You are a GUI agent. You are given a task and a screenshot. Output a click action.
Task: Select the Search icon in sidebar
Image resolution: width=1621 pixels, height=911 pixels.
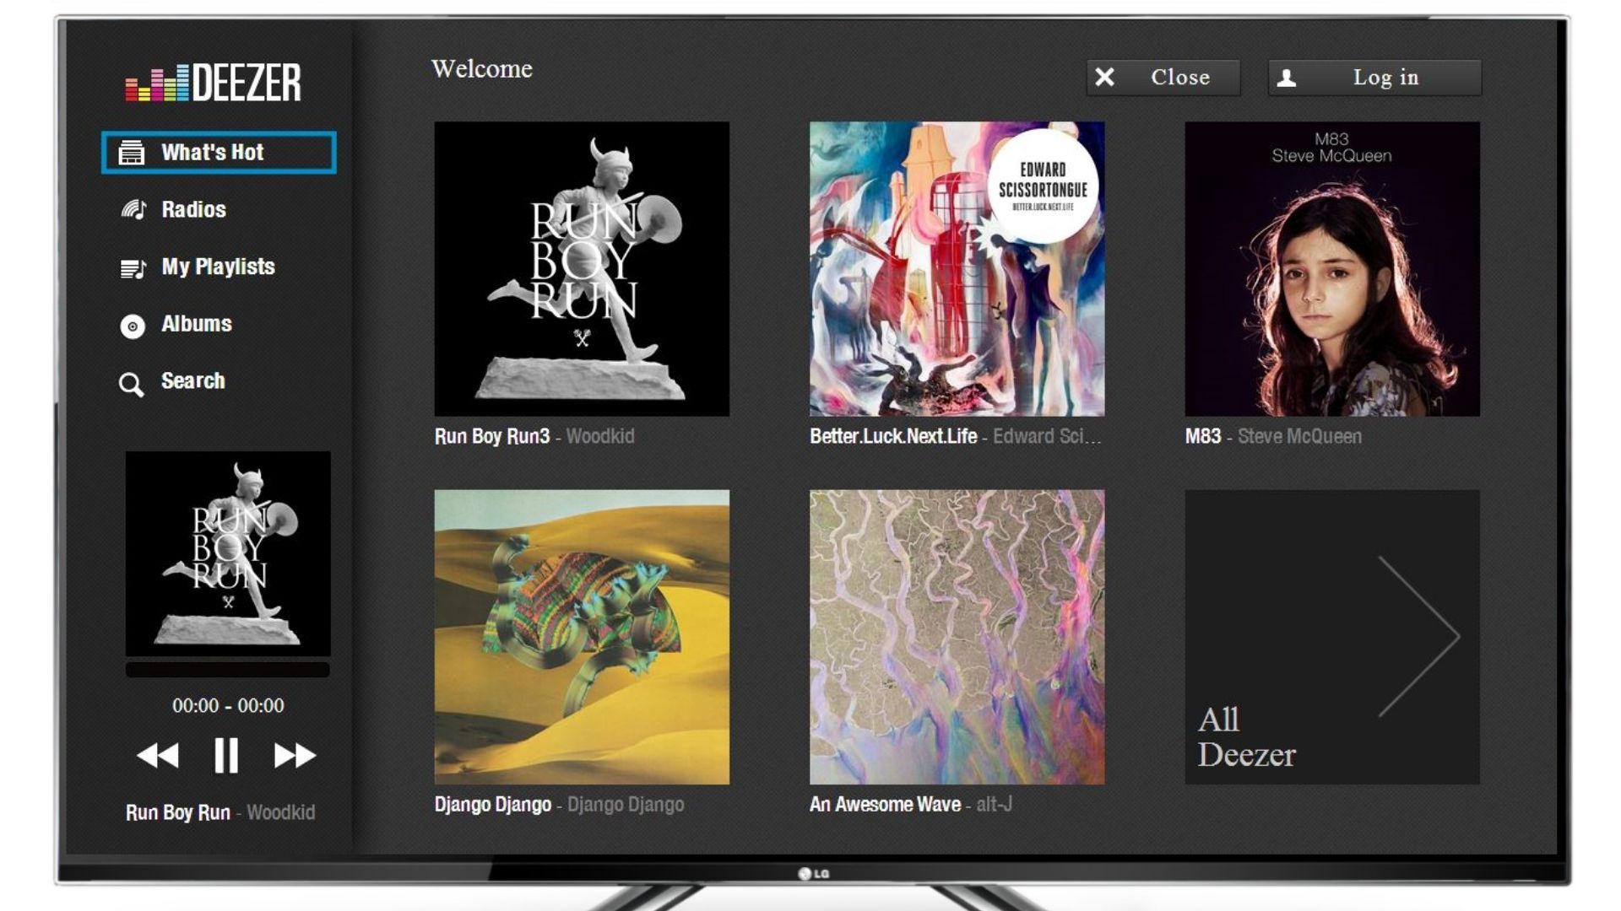pyautogui.click(x=130, y=383)
